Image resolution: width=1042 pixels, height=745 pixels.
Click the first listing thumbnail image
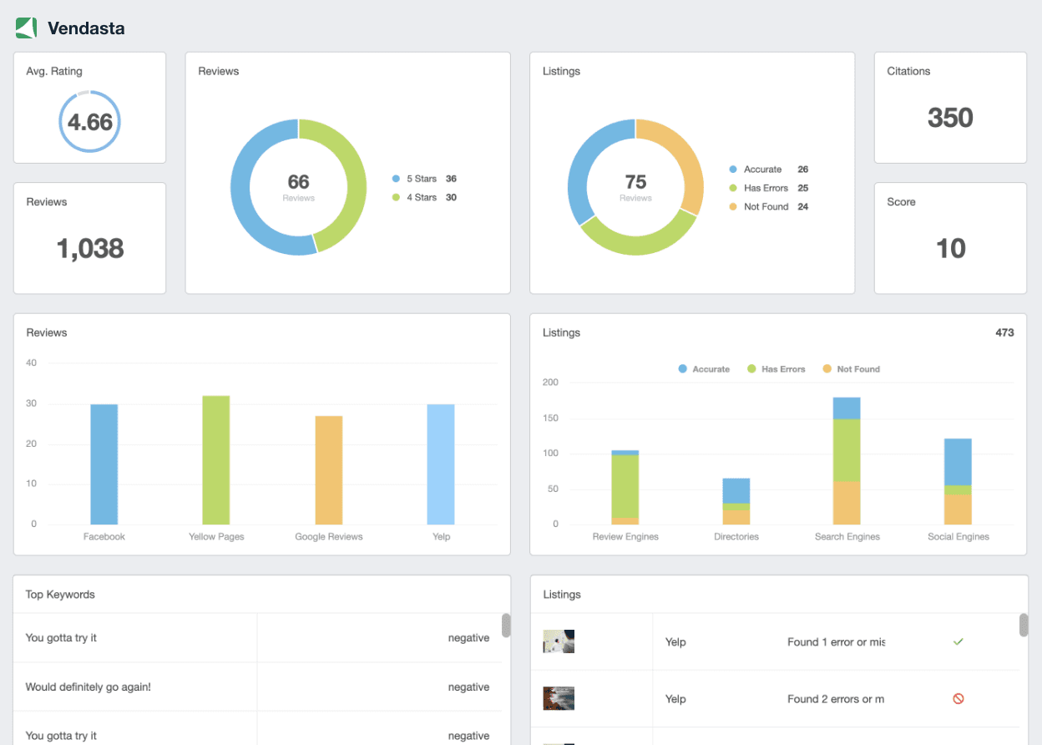pyautogui.click(x=559, y=641)
